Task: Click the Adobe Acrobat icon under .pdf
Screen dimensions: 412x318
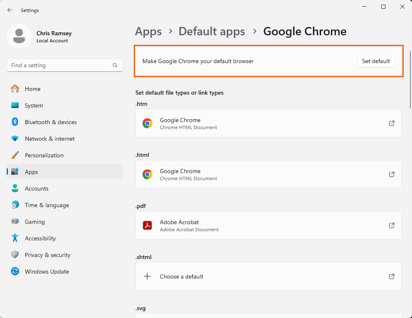Action: pos(147,225)
